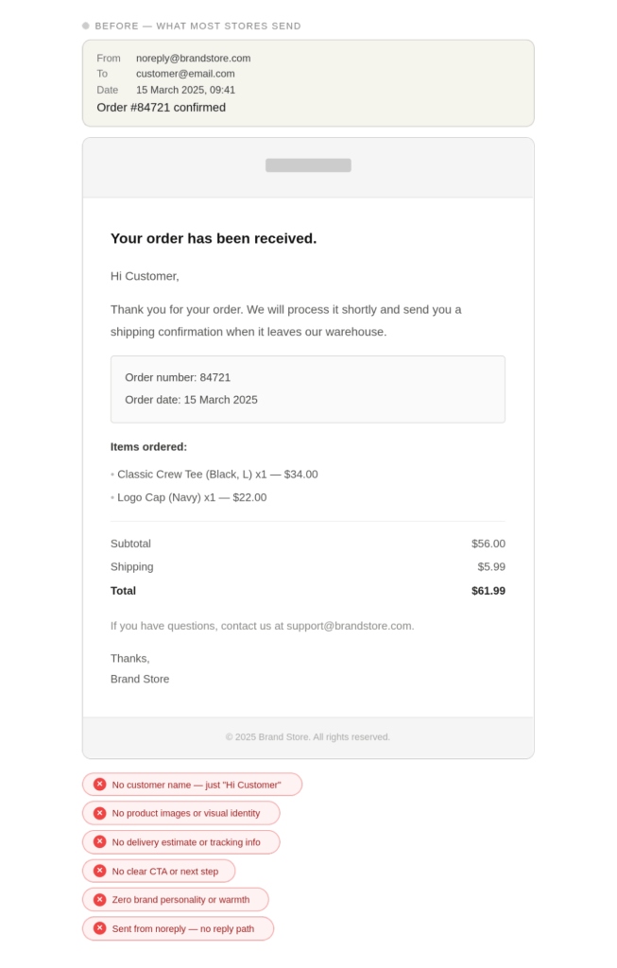
Task: Click the bold $61.99 total amount
Action: 488,591
